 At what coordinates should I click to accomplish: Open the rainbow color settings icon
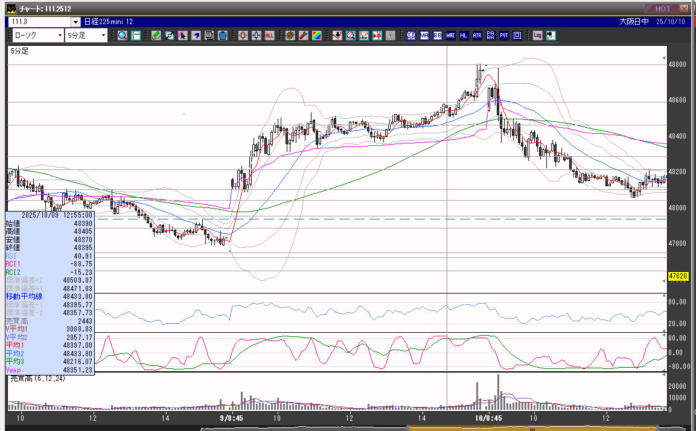click(316, 36)
